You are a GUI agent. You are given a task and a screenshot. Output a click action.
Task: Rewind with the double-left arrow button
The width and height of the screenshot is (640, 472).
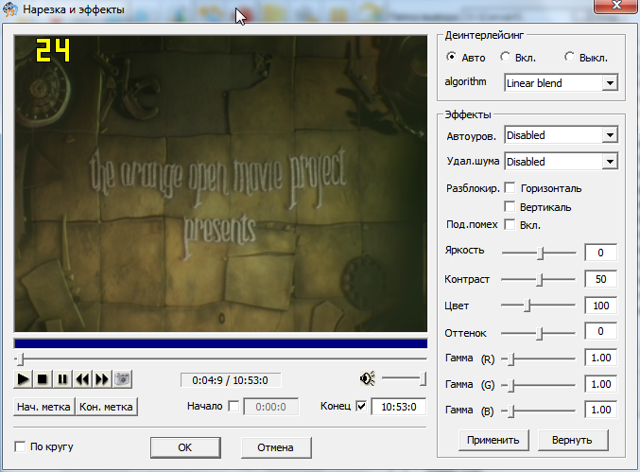[82, 379]
